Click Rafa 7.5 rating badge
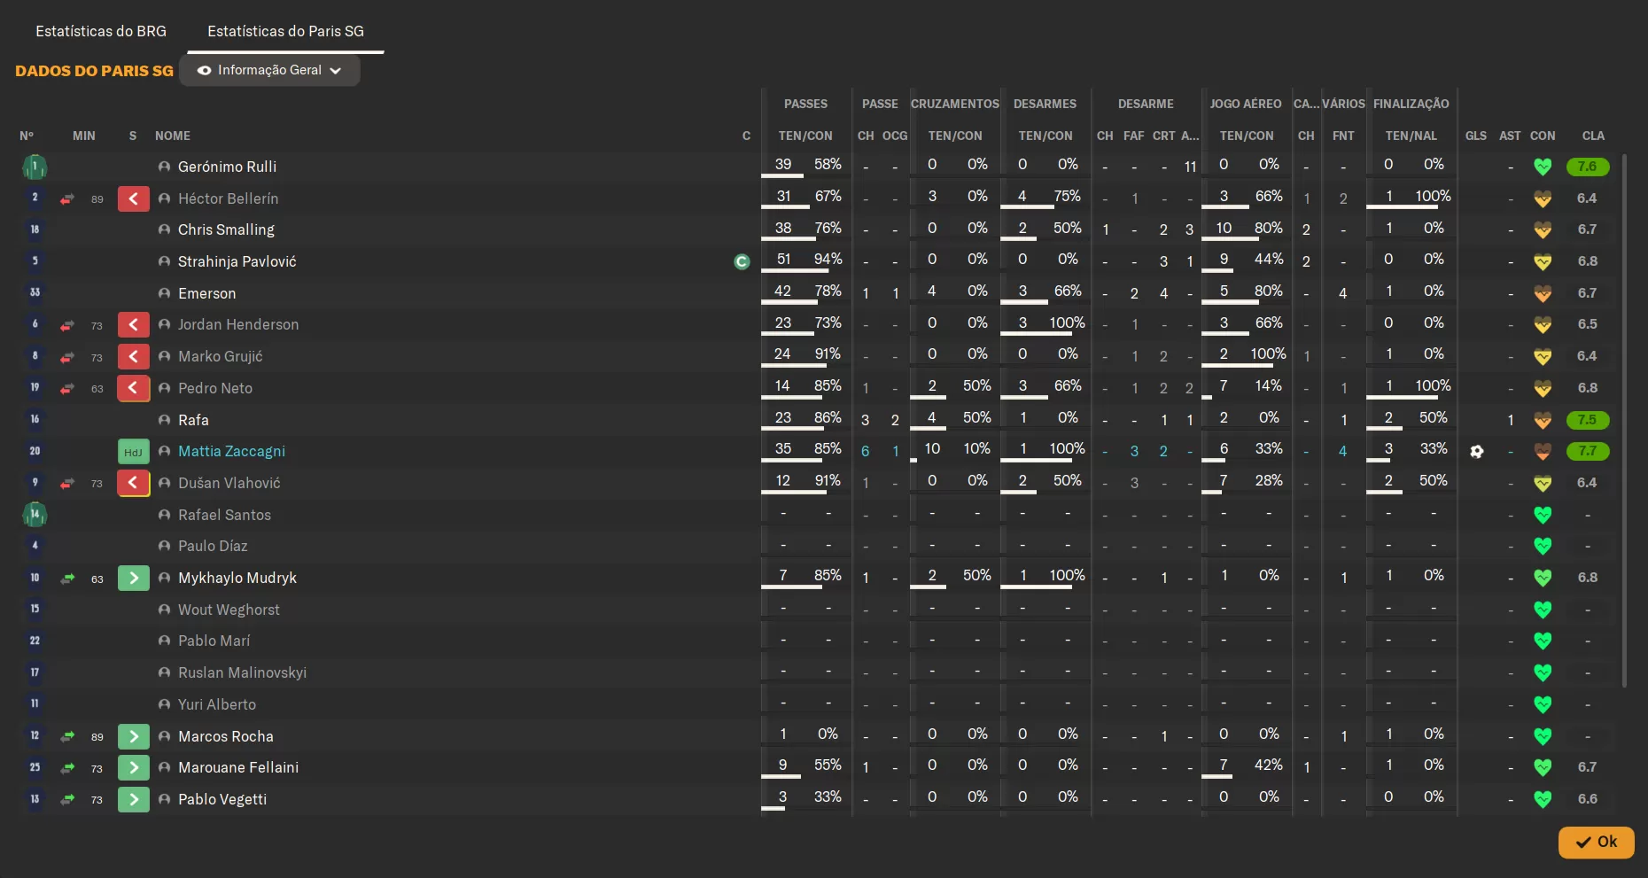The width and height of the screenshot is (1648, 878). [x=1588, y=420]
